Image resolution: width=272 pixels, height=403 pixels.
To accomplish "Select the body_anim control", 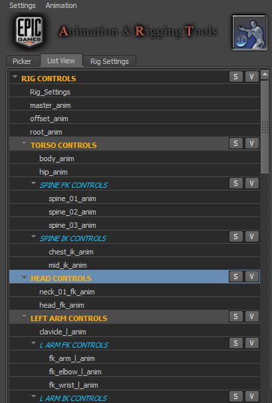I will pyautogui.click(x=134, y=159).
